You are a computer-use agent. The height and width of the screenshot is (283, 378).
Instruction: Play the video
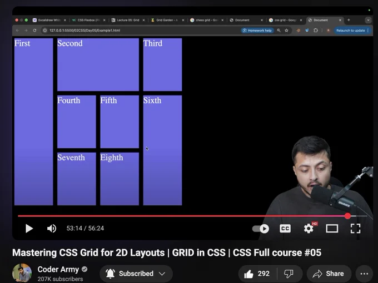coord(29,229)
